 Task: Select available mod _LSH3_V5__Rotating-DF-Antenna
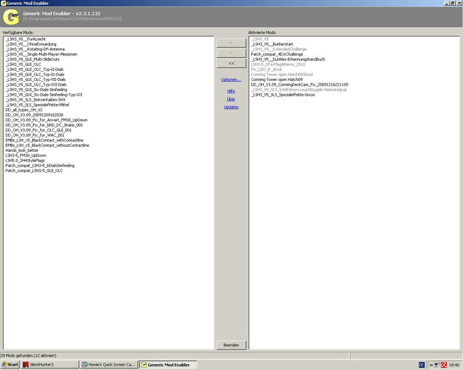pyautogui.click(x=35, y=49)
